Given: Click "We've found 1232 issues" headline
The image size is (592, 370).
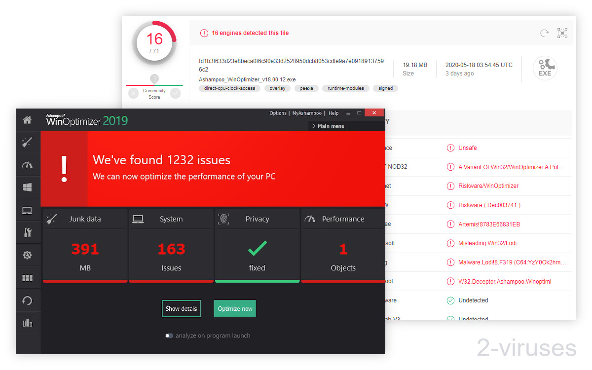Looking at the screenshot, I should tap(161, 160).
